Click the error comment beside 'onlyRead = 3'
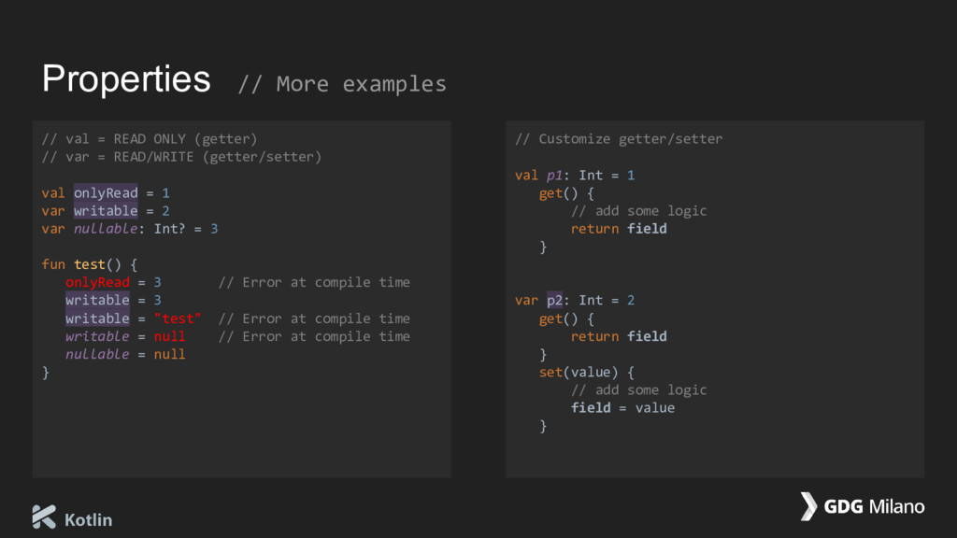The height and width of the screenshot is (538, 957). click(314, 282)
